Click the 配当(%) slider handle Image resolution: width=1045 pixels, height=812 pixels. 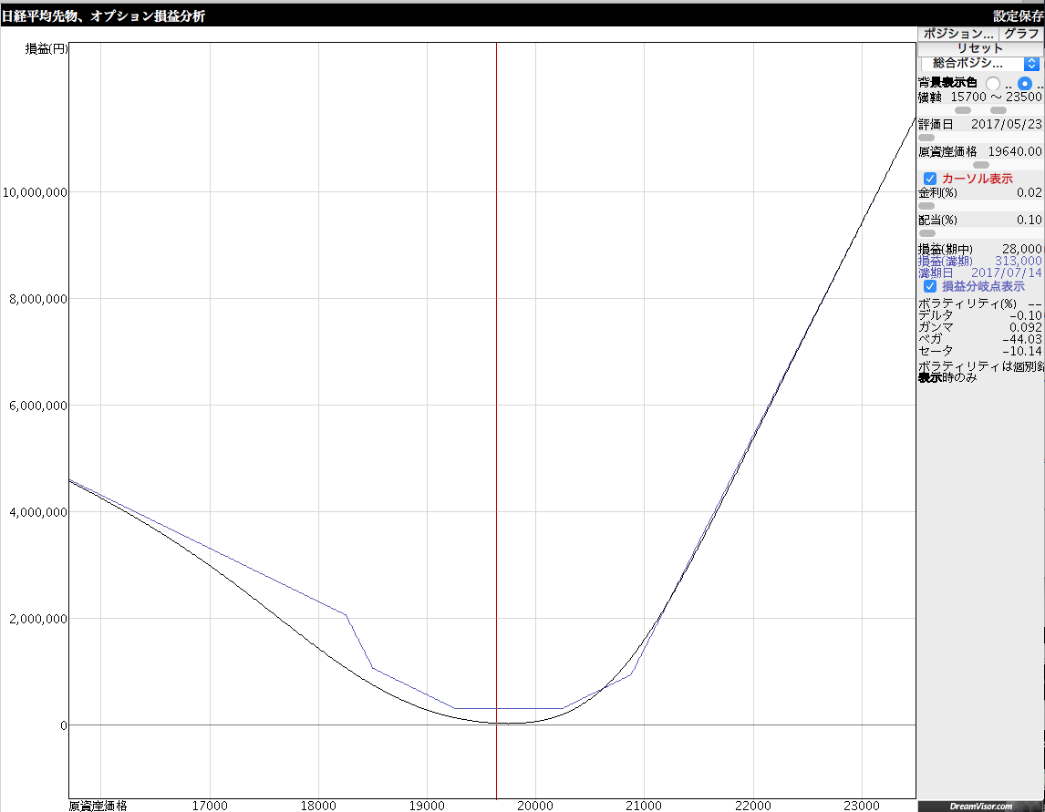coord(927,233)
